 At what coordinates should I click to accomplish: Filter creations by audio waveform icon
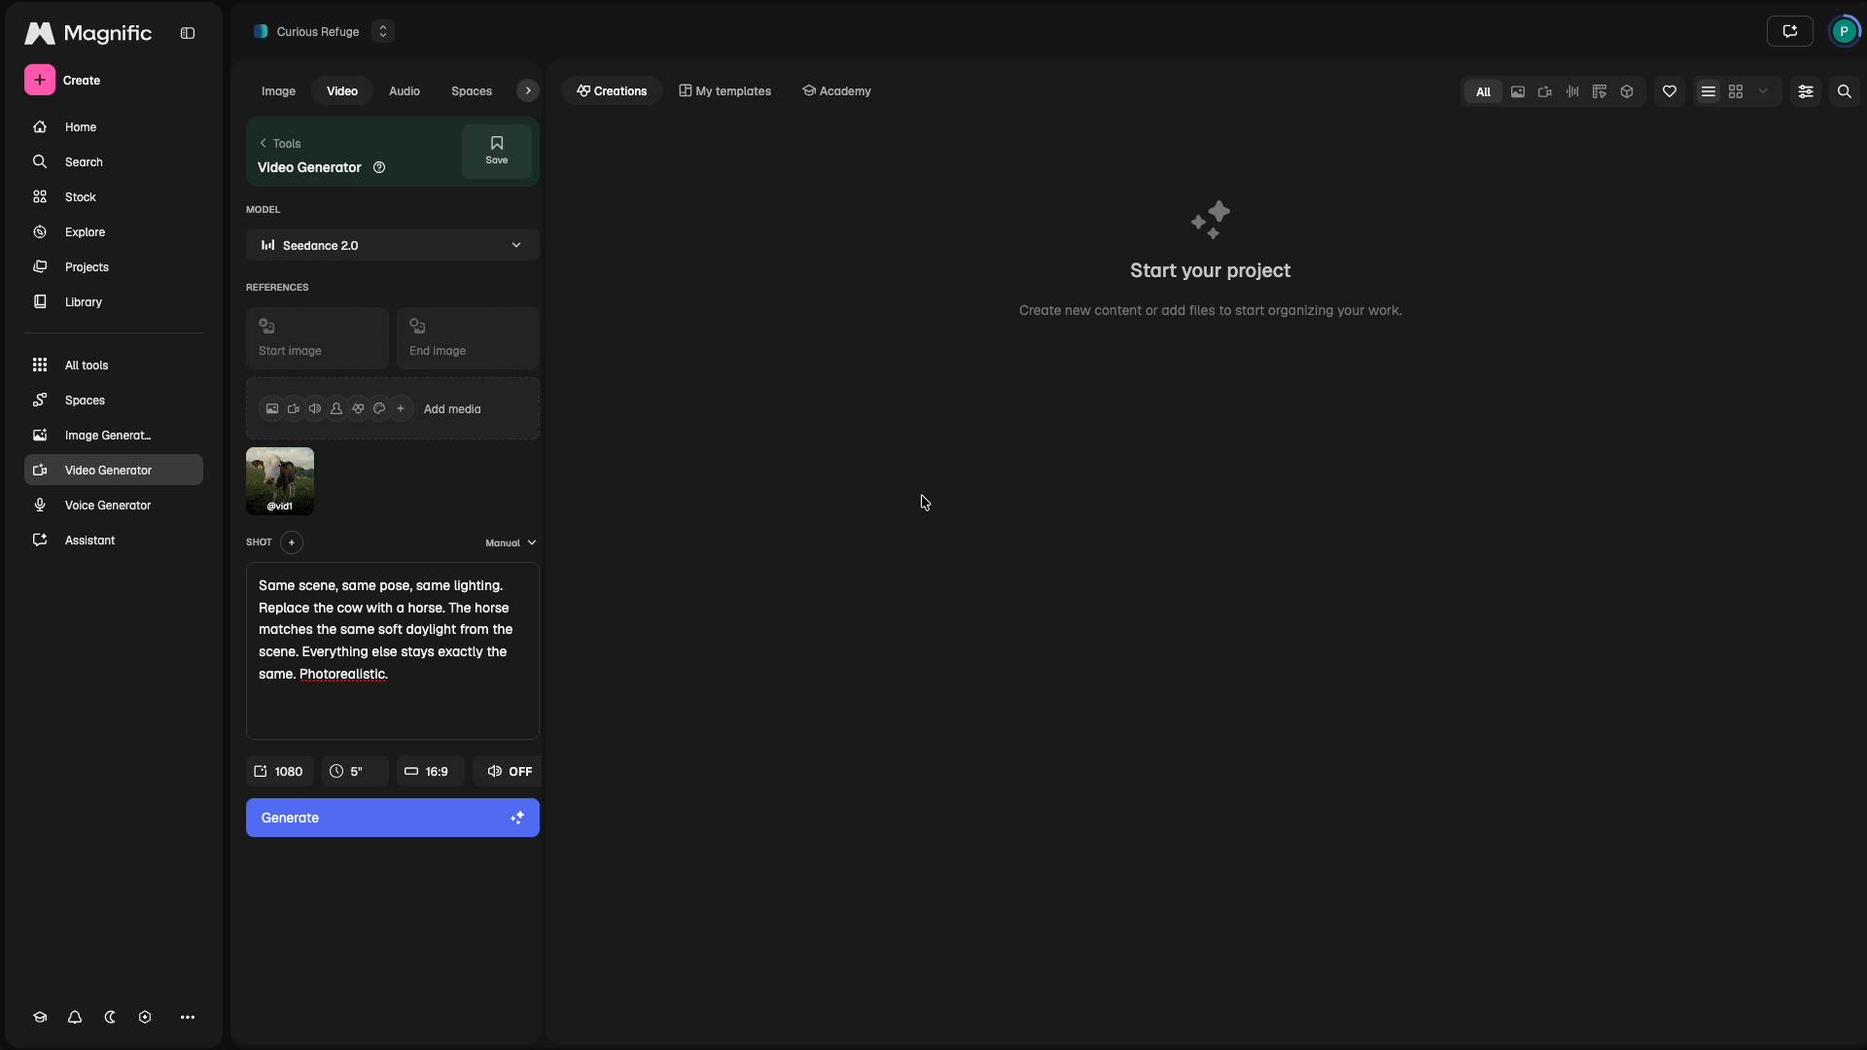click(x=1572, y=91)
